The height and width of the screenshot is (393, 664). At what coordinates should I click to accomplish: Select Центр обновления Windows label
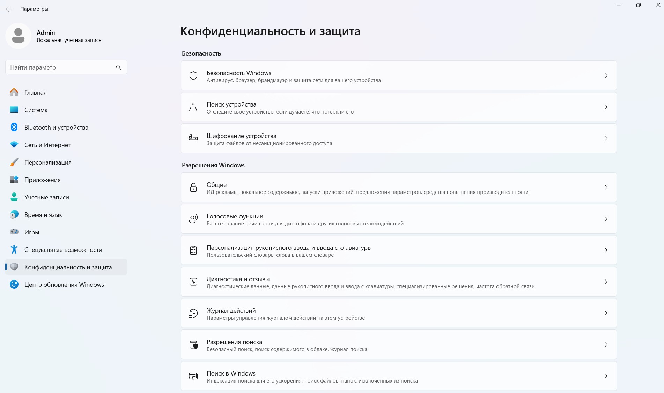(64, 285)
